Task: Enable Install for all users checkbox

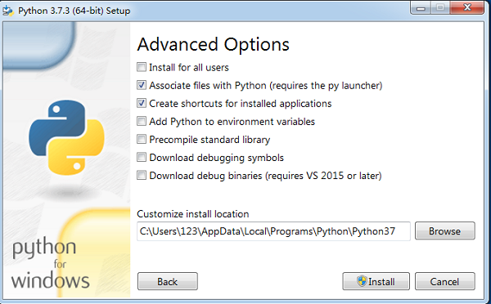Action: [142, 67]
